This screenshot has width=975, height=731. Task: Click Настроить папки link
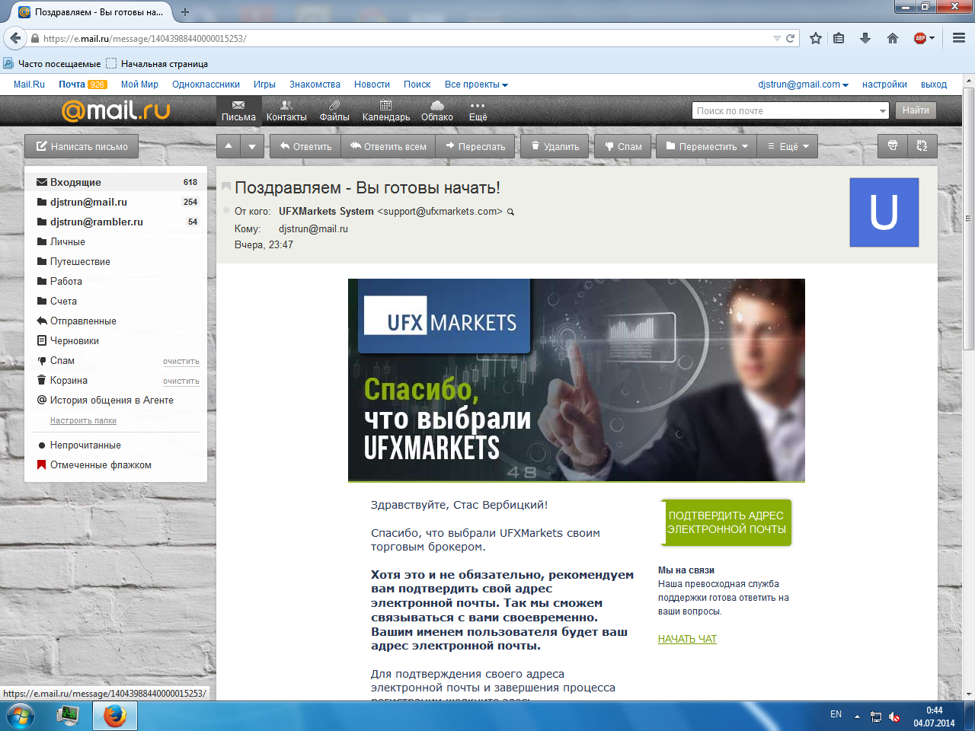83,420
